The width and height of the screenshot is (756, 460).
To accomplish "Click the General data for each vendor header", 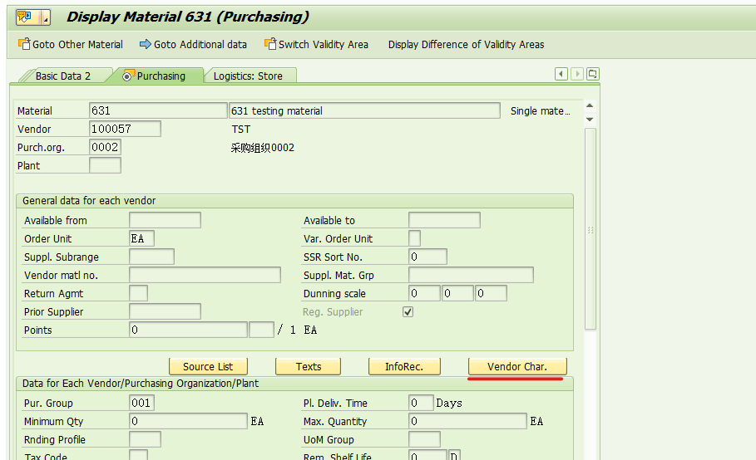I will pos(89,201).
